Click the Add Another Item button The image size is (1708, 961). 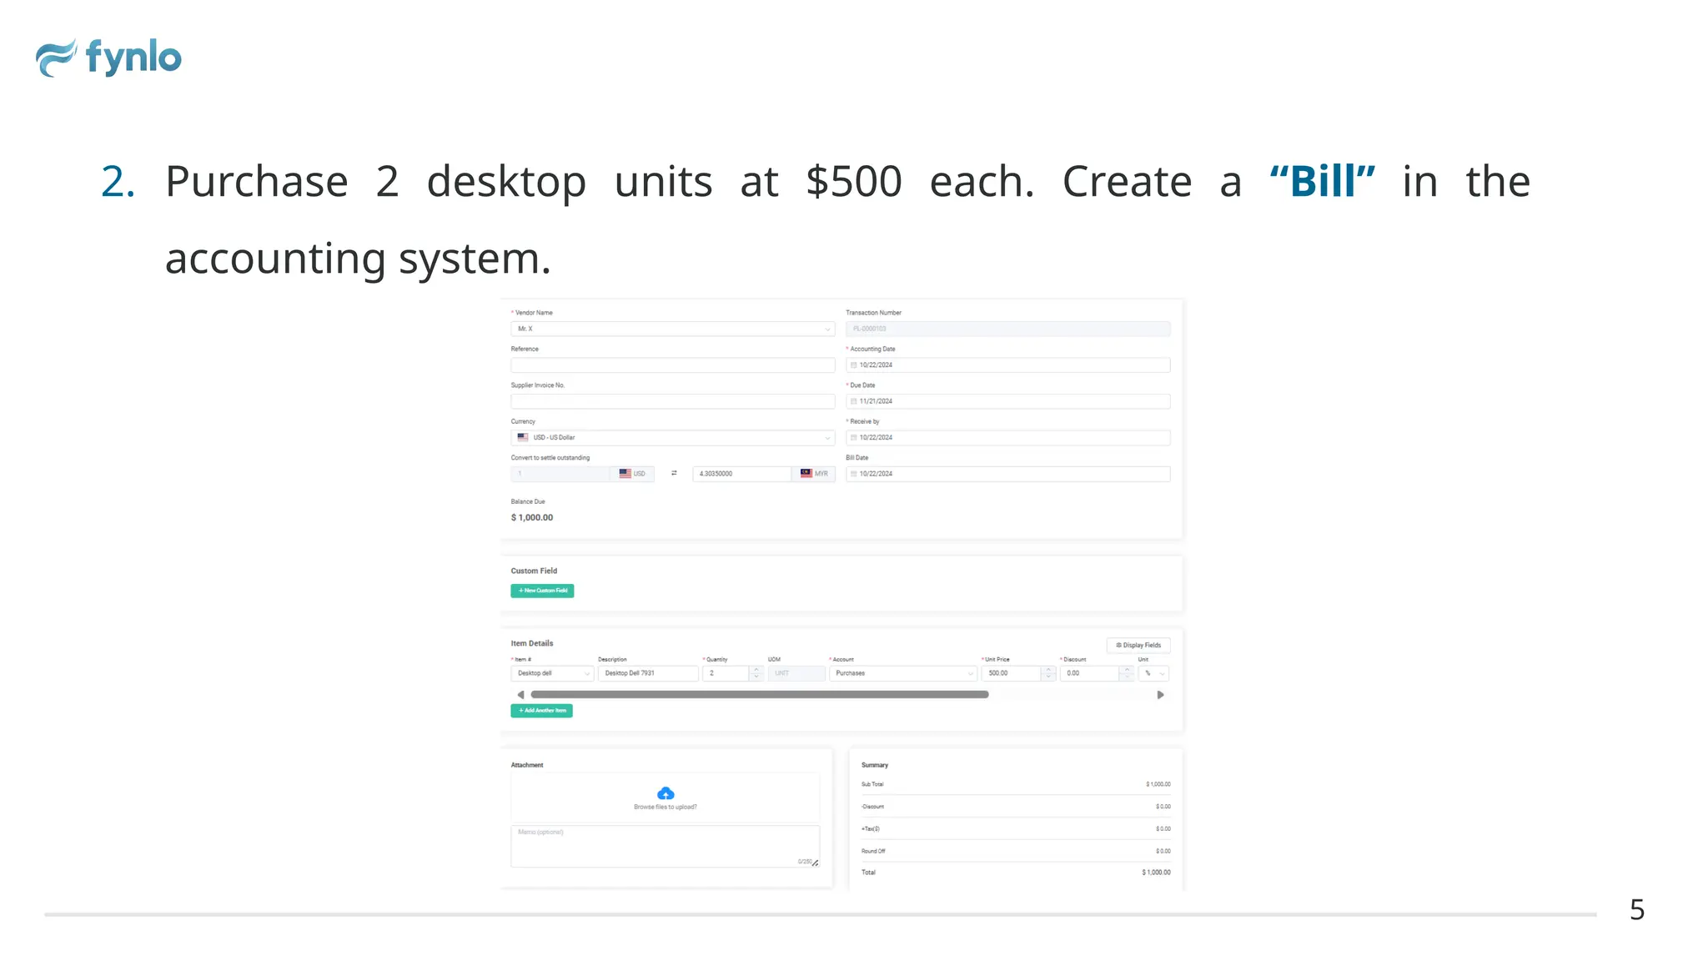pos(541,711)
